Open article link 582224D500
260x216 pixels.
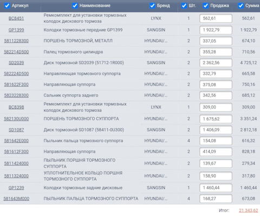[x=16, y=74]
